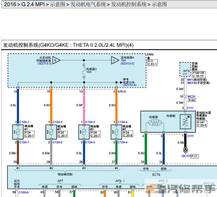
Task: Click lower C124-1 connector label
Action: coord(24,142)
